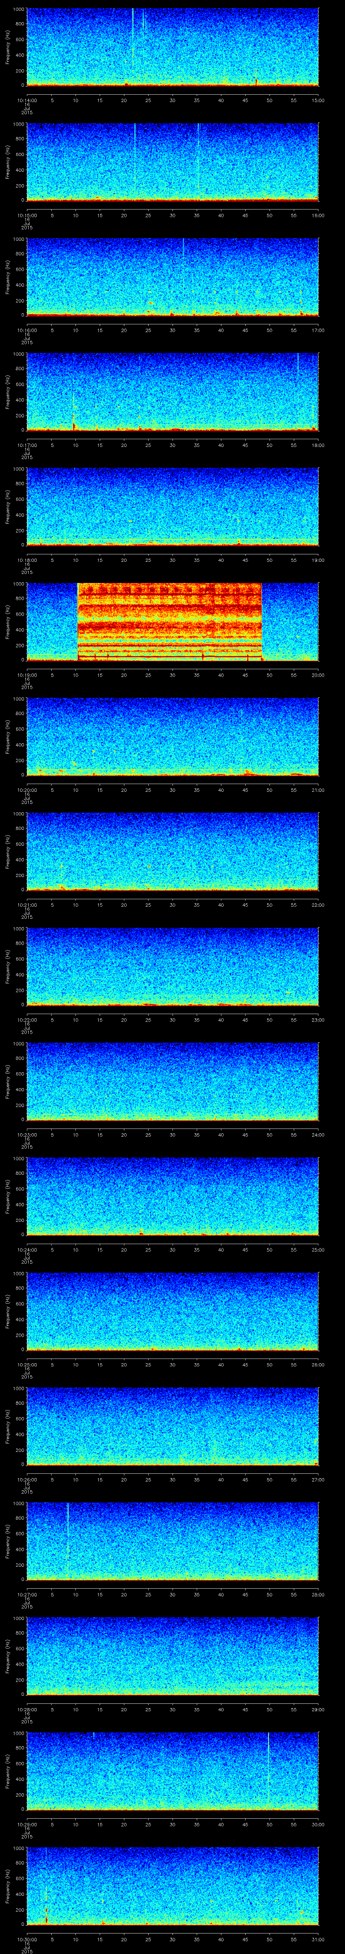Select the spectrogram panel starting at 10:27:00
This screenshot has height=1954, width=345.
pos(172,1541)
